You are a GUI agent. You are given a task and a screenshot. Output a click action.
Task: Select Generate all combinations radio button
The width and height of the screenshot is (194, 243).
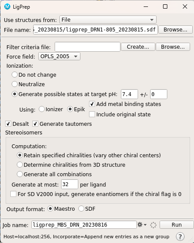coord(20,174)
